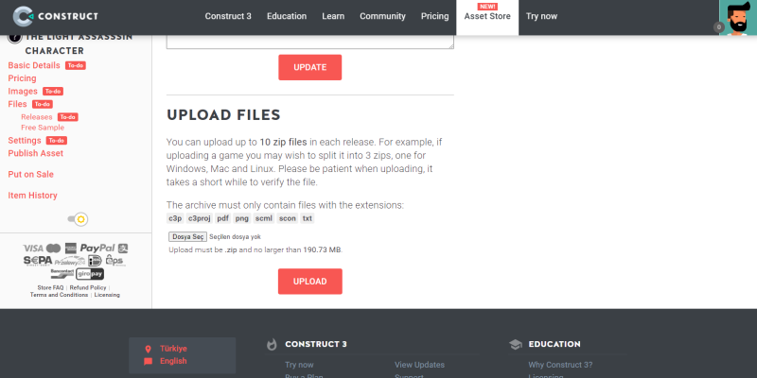Click inside the text area above UPDATE
757x378 pixels.
point(310,42)
